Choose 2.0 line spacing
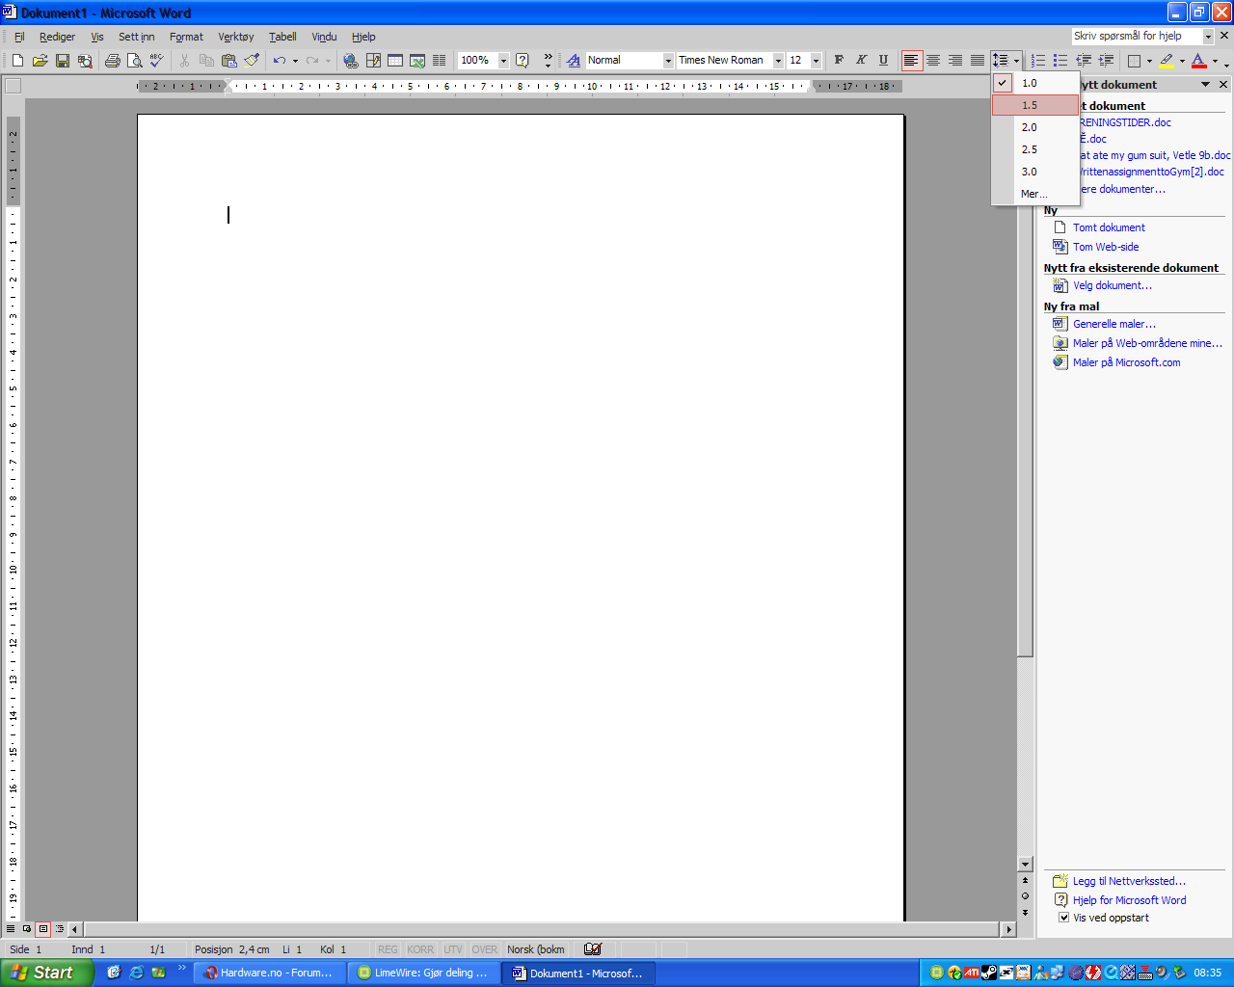The image size is (1234, 987). click(1035, 127)
